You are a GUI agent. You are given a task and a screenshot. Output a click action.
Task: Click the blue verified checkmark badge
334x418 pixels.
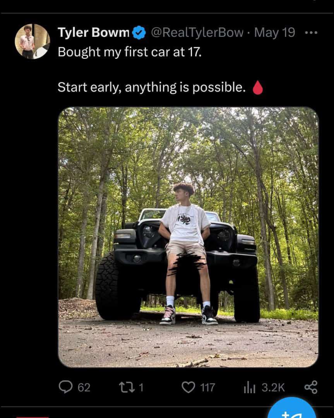(139, 33)
